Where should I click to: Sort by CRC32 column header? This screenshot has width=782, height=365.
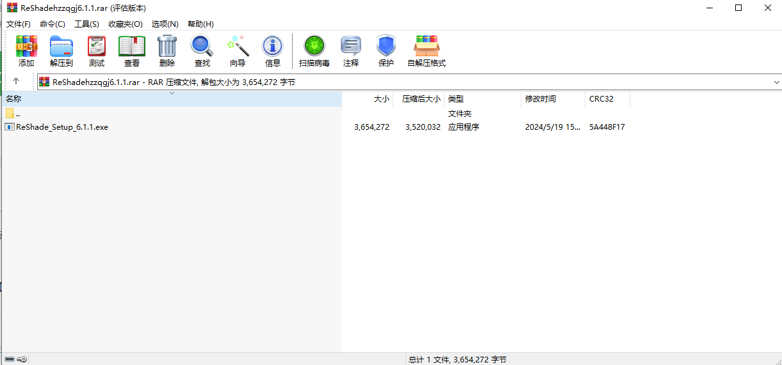pyautogui.click(x=608, y=99)
